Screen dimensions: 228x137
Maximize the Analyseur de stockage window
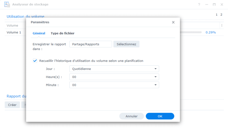point(214,5)
